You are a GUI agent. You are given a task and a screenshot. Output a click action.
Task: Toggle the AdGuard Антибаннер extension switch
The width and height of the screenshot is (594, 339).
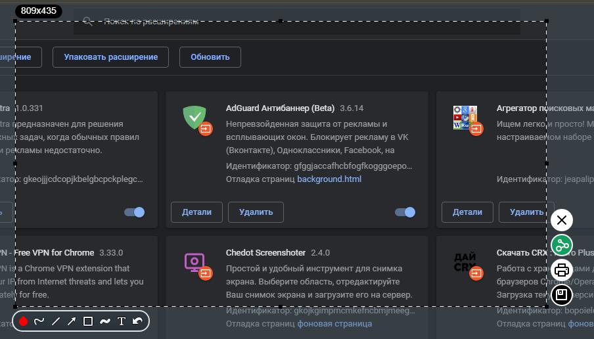point(405,212)
